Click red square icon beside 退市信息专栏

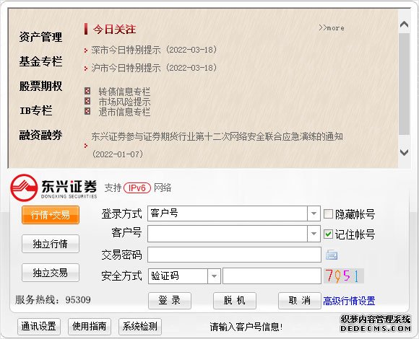(87, 111)
